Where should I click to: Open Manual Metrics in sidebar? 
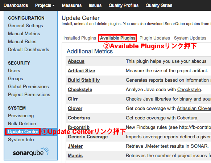point(24,33)
